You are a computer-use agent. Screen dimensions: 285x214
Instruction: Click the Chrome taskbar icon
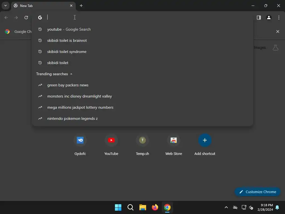[x=167, y=207]
